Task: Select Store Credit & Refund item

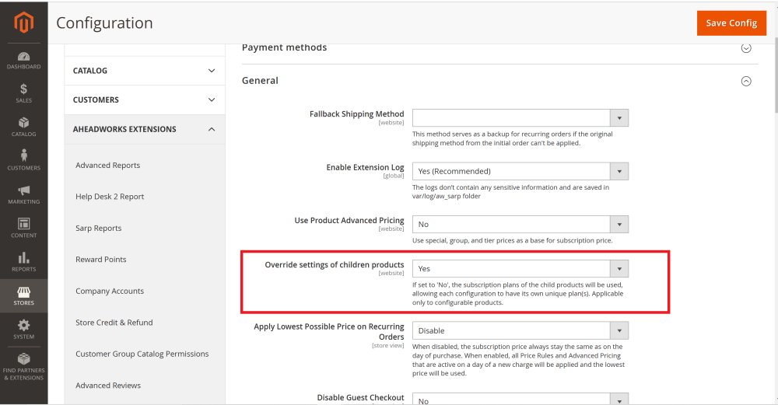Action: 114,323
